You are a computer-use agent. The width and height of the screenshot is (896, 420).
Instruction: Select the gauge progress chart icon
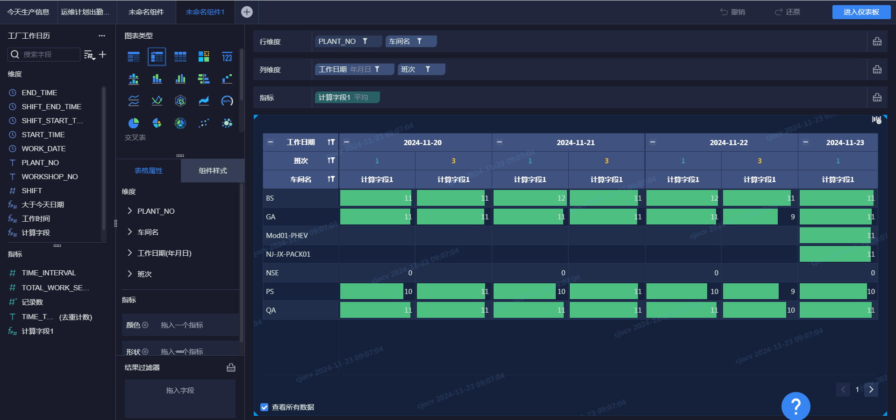pyautogui.click(x=227, y=101)
